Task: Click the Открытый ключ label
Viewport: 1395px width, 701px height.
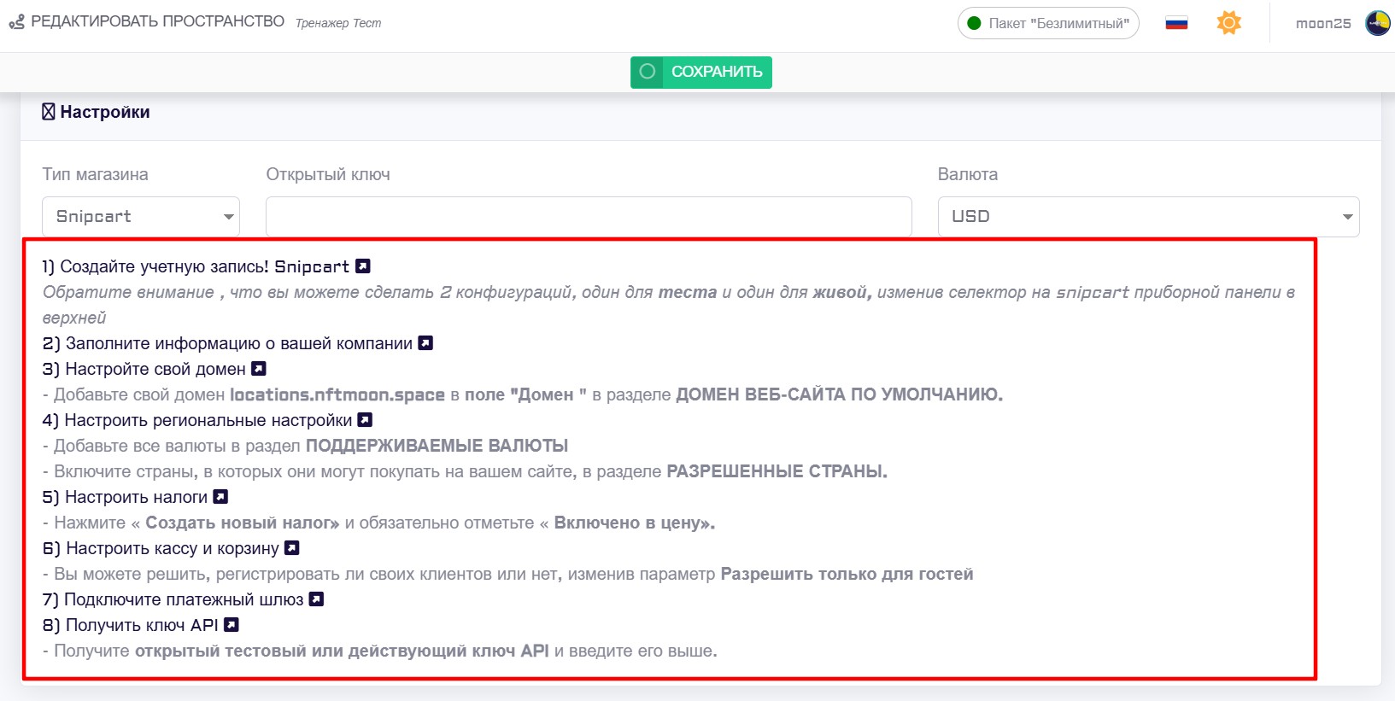Action: [328, 174]
